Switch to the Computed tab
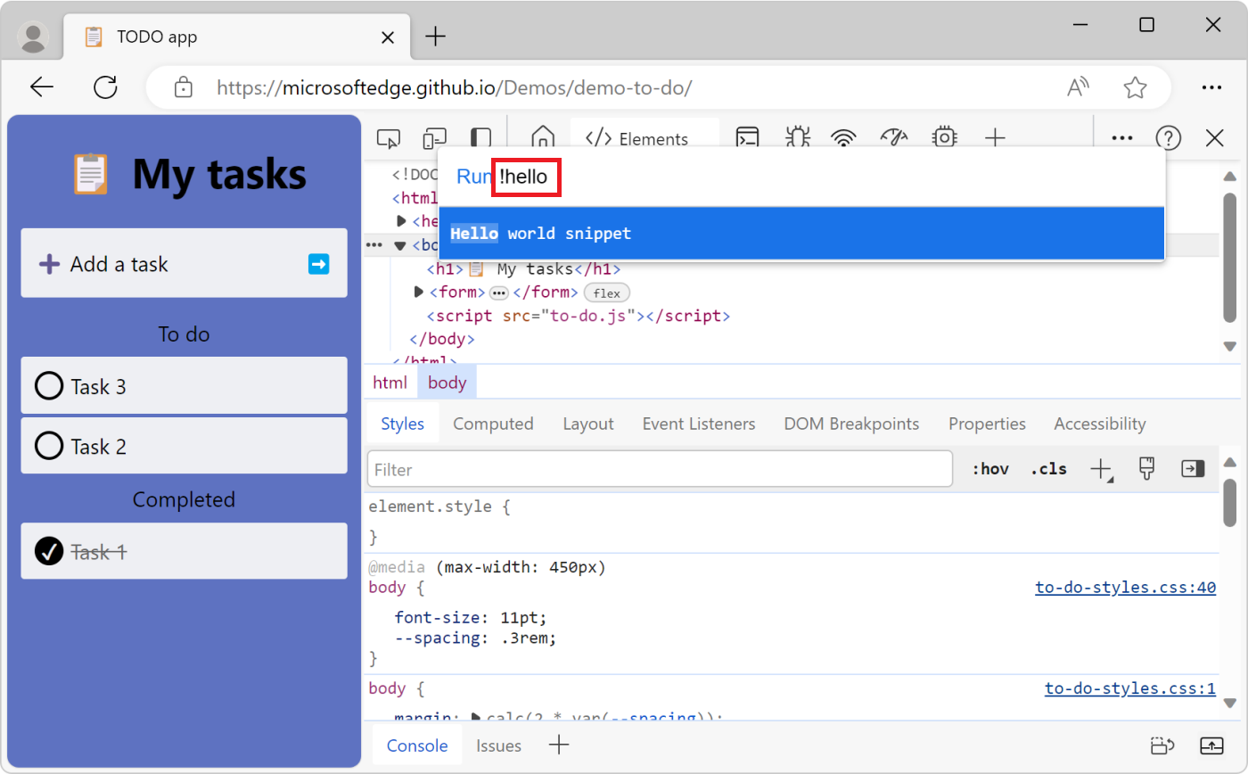 (493, 424)
